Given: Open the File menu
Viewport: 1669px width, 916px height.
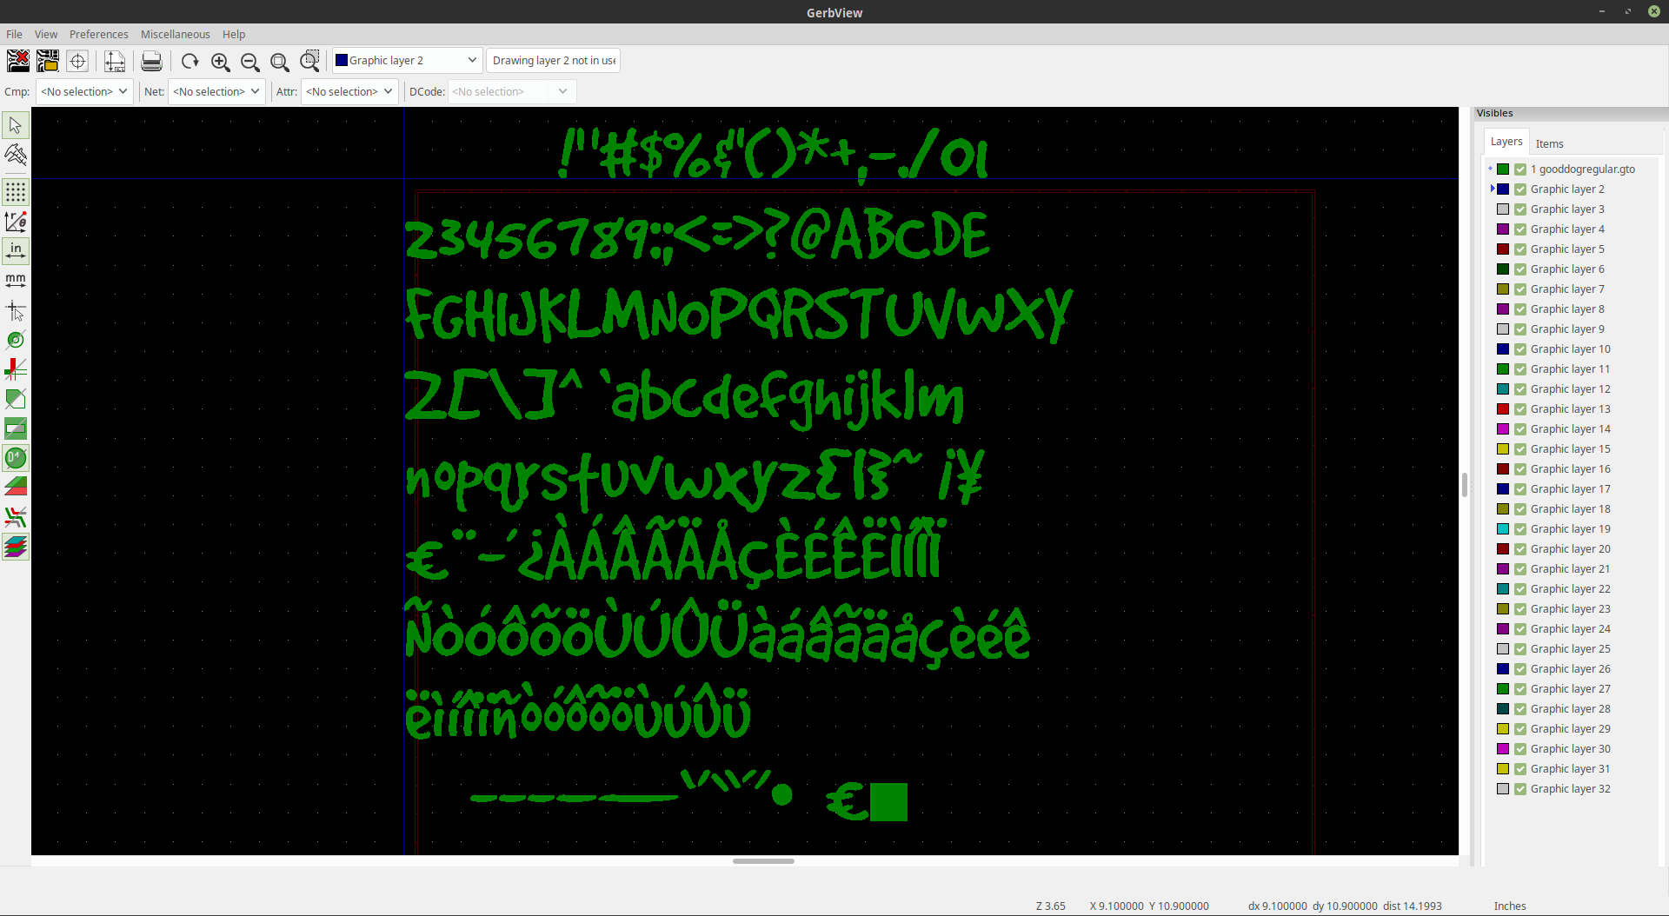Looking at the screenshot, I should [x=14, y=35].
